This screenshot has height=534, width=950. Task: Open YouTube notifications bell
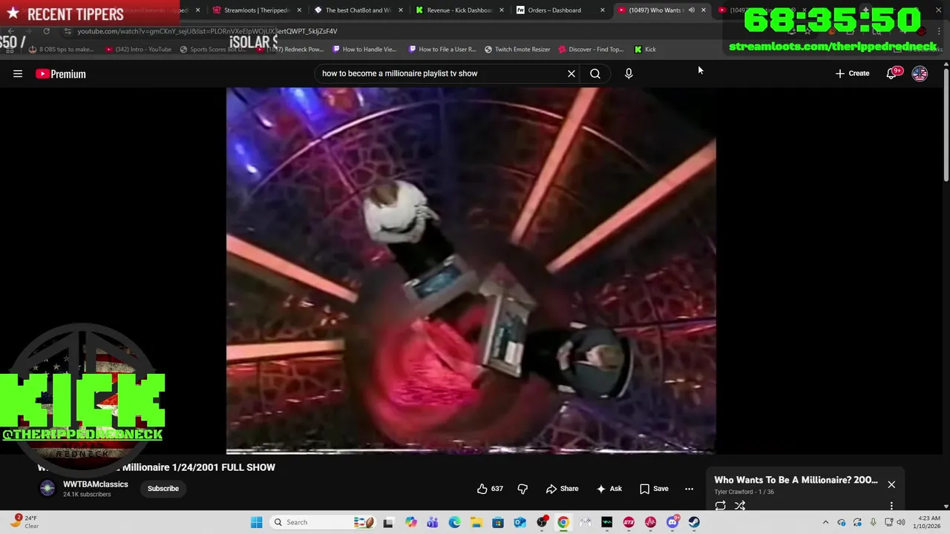coord(892,73)
